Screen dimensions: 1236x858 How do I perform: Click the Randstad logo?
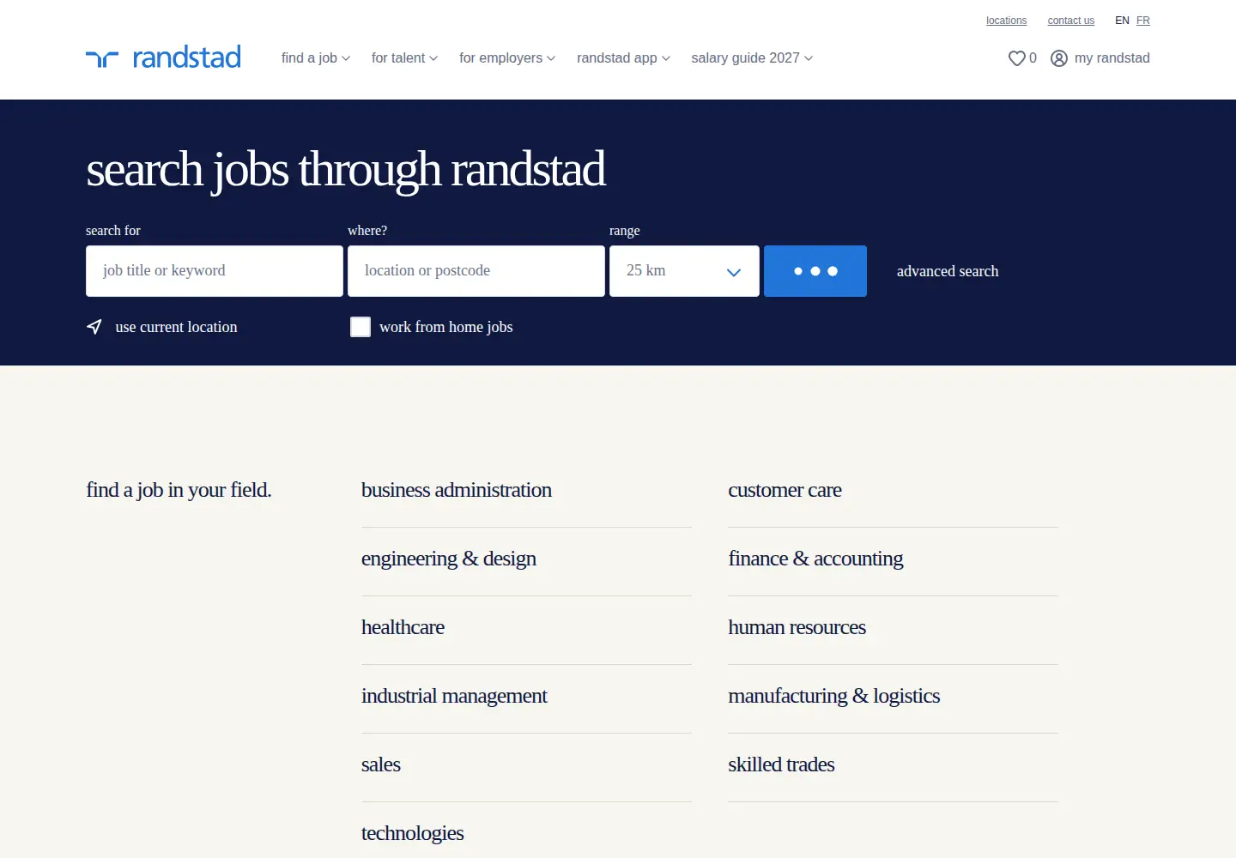pos(163,57)
